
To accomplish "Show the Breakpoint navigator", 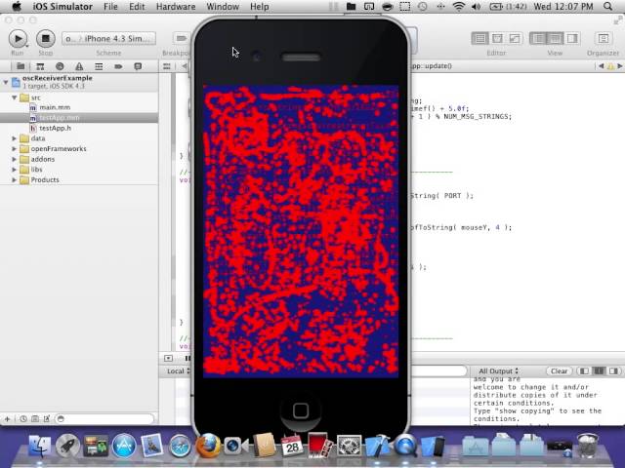I will tap(118, 66).
